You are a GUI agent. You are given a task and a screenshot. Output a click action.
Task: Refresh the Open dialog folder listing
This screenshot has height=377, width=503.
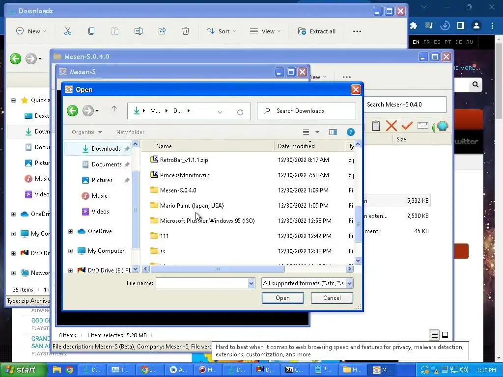click(240, 112)
